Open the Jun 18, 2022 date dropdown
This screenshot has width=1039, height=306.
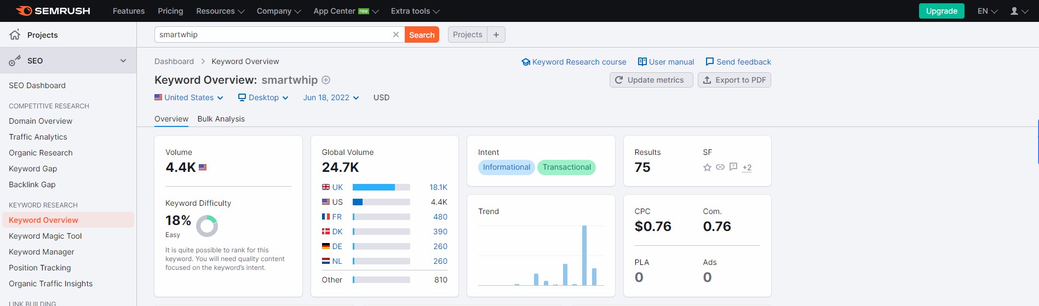[331, 97]
